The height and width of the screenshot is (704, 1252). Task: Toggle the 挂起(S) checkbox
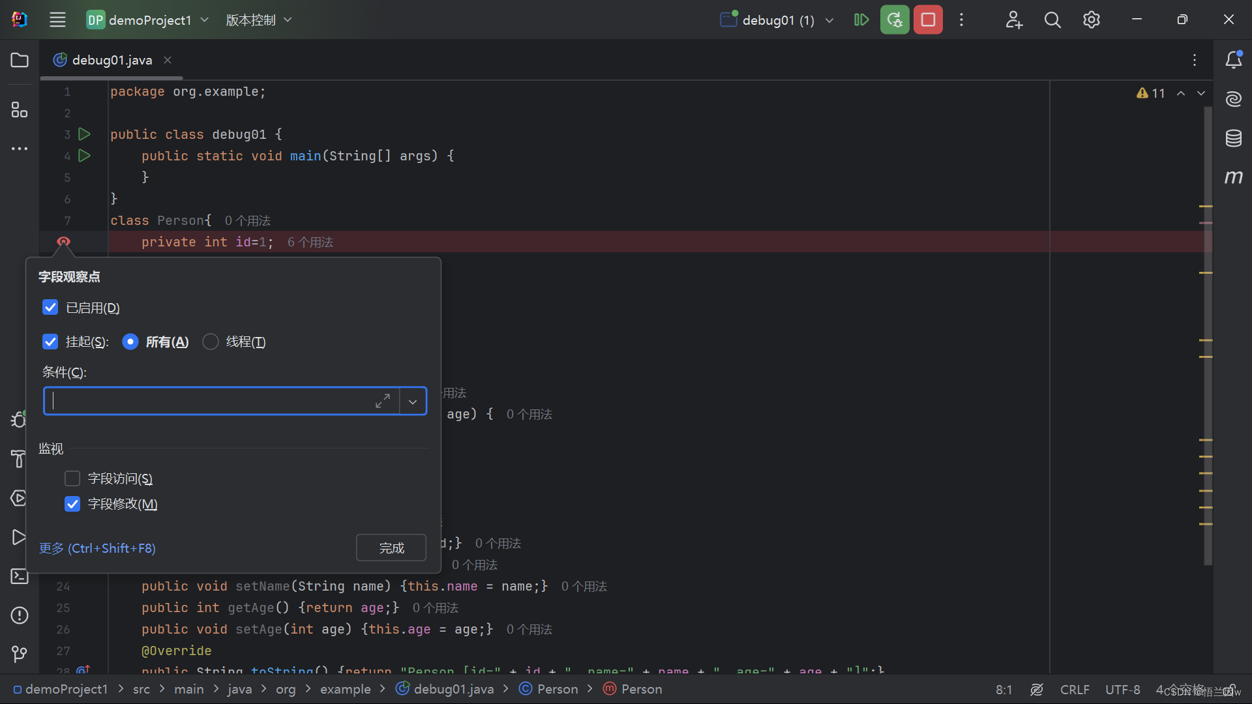point(50,342)
